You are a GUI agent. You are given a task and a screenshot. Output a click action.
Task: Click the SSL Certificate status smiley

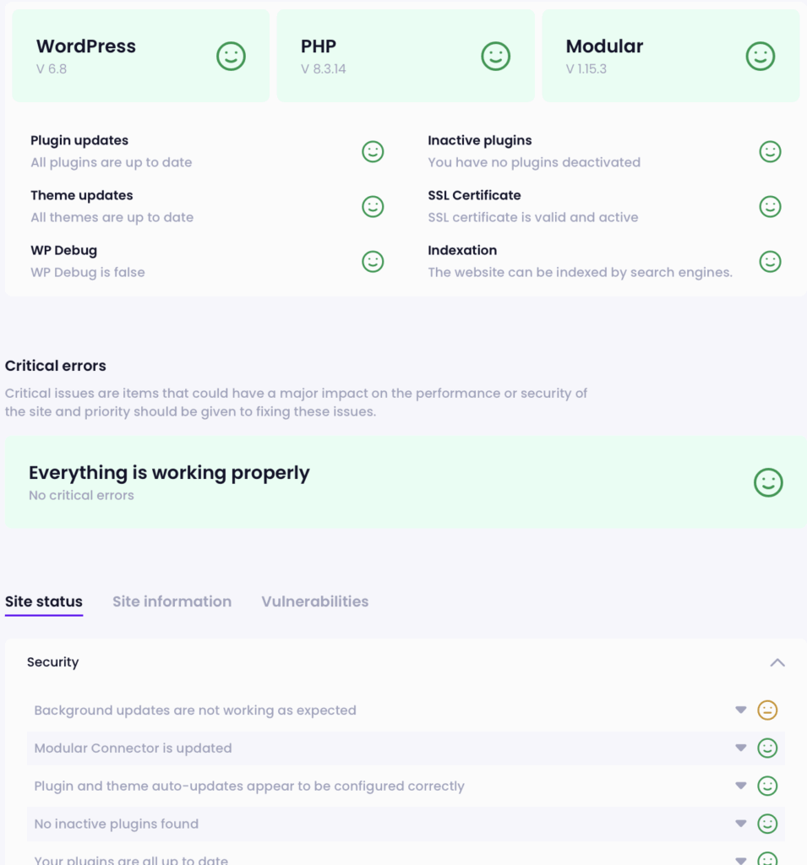[x=770, y=207]
